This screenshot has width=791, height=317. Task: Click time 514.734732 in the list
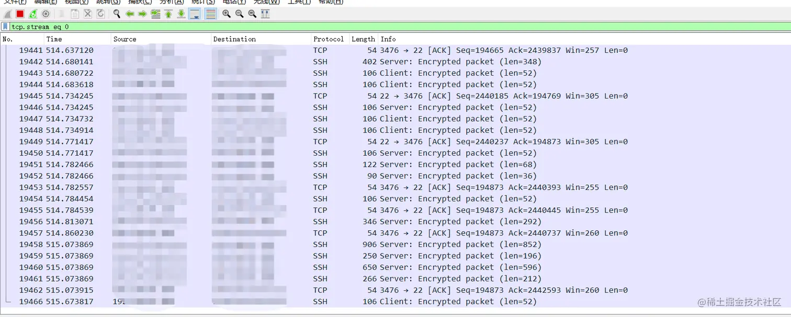tap(70, 119)
